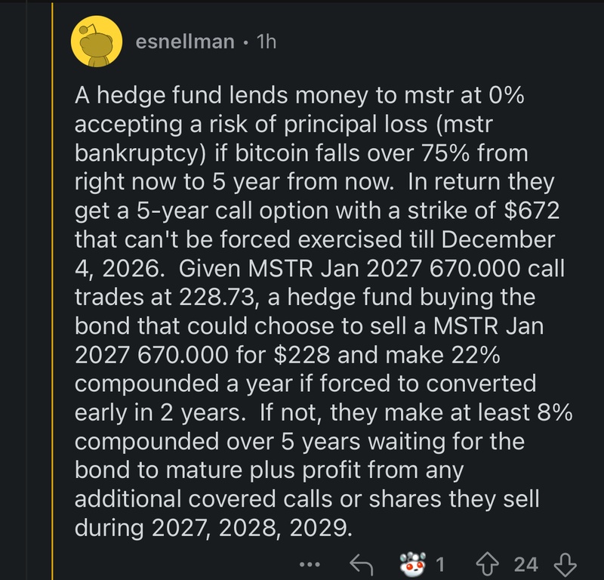
Task: Downvote the comment by esnellman
Action: (x=565, y=565)
